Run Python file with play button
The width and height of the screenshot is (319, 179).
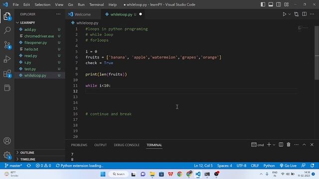285,14
